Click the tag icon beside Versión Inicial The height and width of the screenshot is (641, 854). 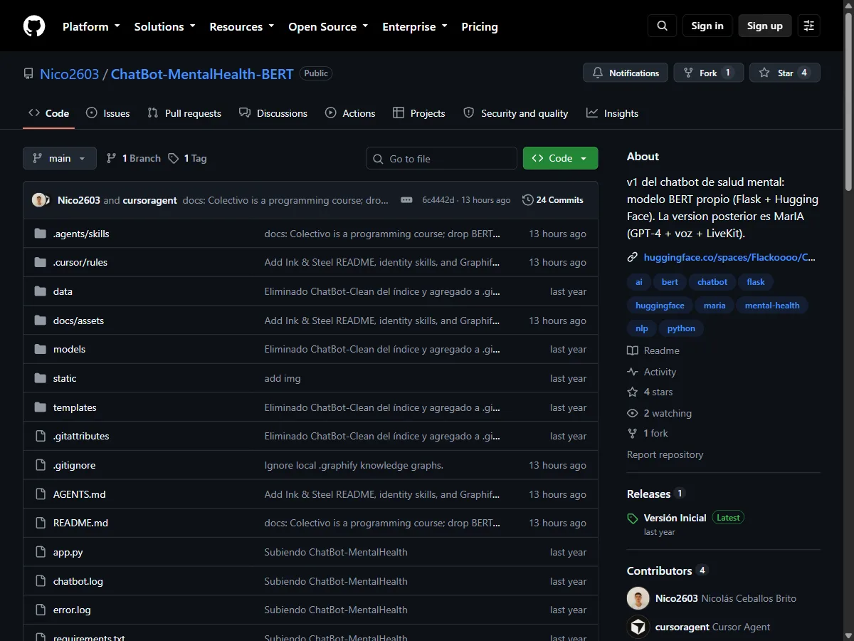click(632, 518)
